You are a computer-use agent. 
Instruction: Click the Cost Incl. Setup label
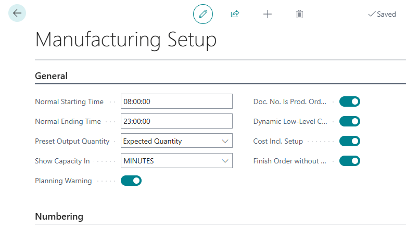point(278,141)
